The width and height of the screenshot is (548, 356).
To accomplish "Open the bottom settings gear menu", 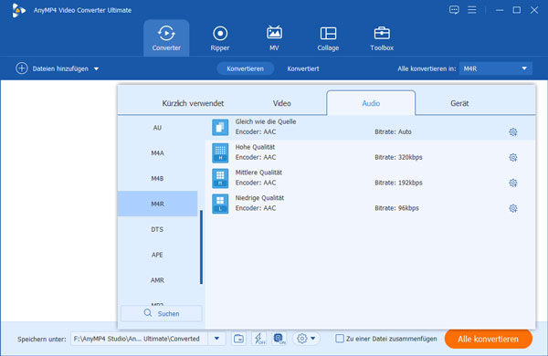I will (306, 339).
